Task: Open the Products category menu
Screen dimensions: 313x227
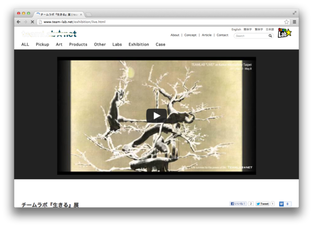Action: (x=78, y=44)
